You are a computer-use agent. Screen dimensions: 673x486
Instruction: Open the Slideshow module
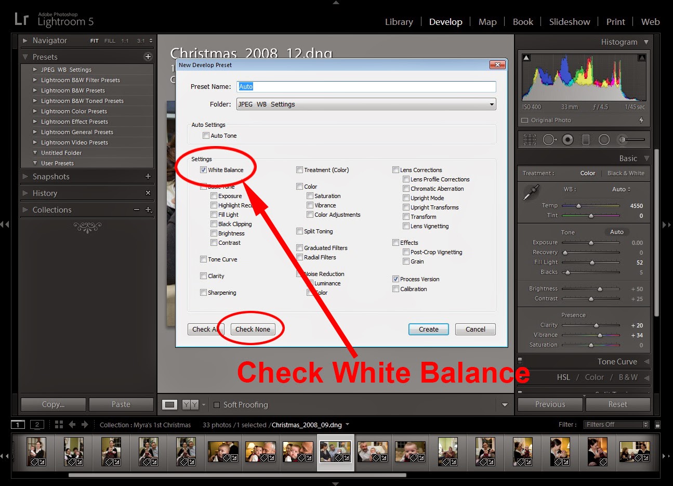point(570,22)
